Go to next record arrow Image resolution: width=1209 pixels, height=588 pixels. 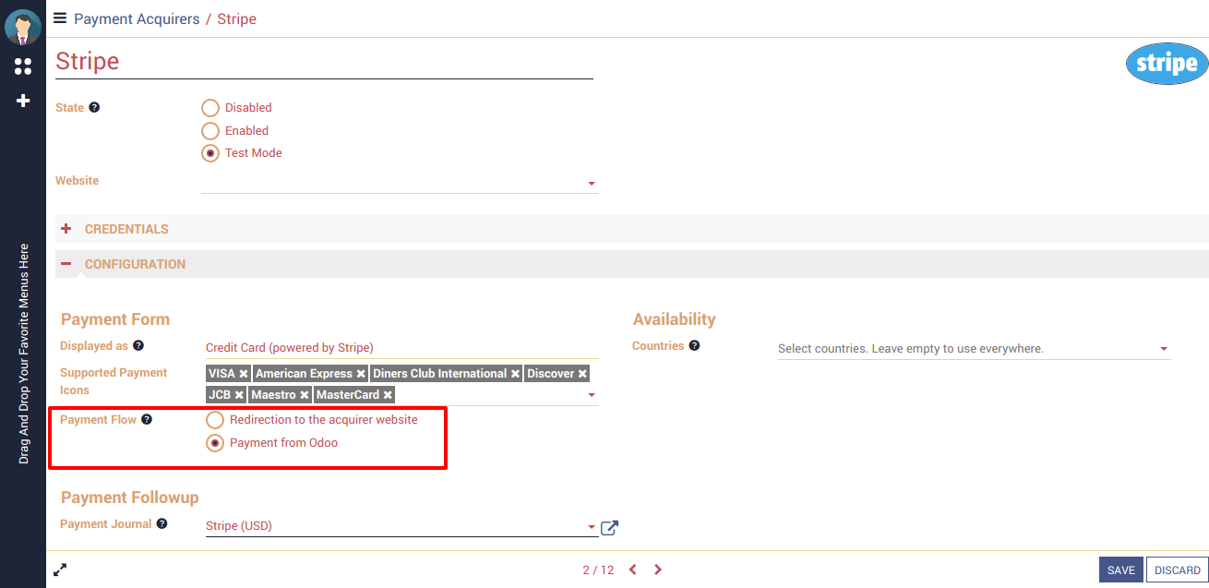pyautogui.click(x=658, y=570)
